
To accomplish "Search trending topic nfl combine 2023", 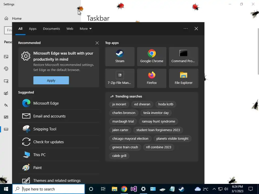I will pos(158,147).
